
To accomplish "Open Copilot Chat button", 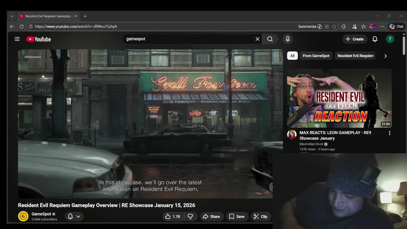I will coord(396,26).
